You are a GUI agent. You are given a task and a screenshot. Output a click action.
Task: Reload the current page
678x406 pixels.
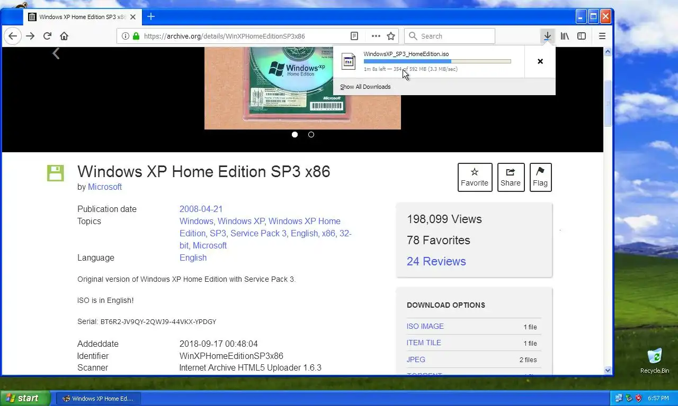[47, 36]
